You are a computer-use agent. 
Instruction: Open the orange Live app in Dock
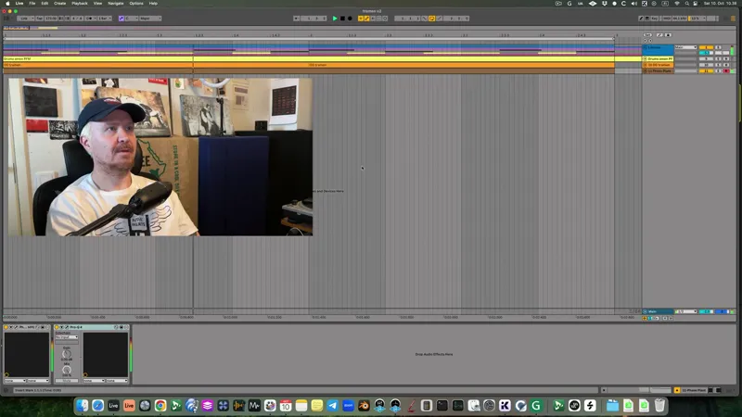pos(129,405)
